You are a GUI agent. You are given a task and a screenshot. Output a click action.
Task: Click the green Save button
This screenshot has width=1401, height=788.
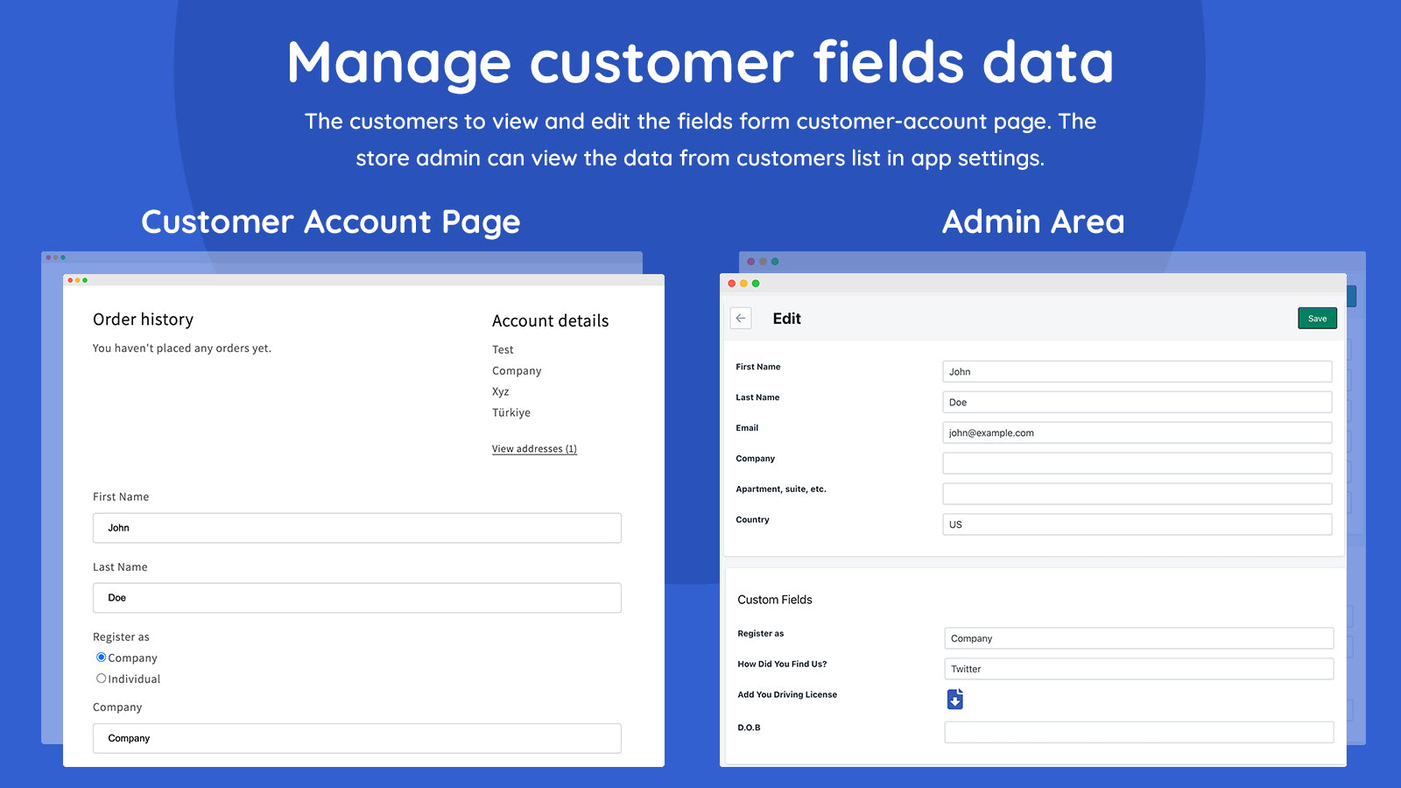point(1317,319)
